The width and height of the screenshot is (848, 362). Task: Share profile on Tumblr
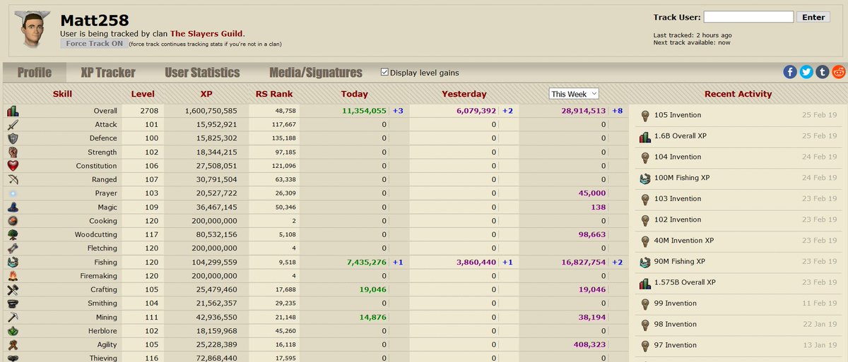[x=823, y=71]
